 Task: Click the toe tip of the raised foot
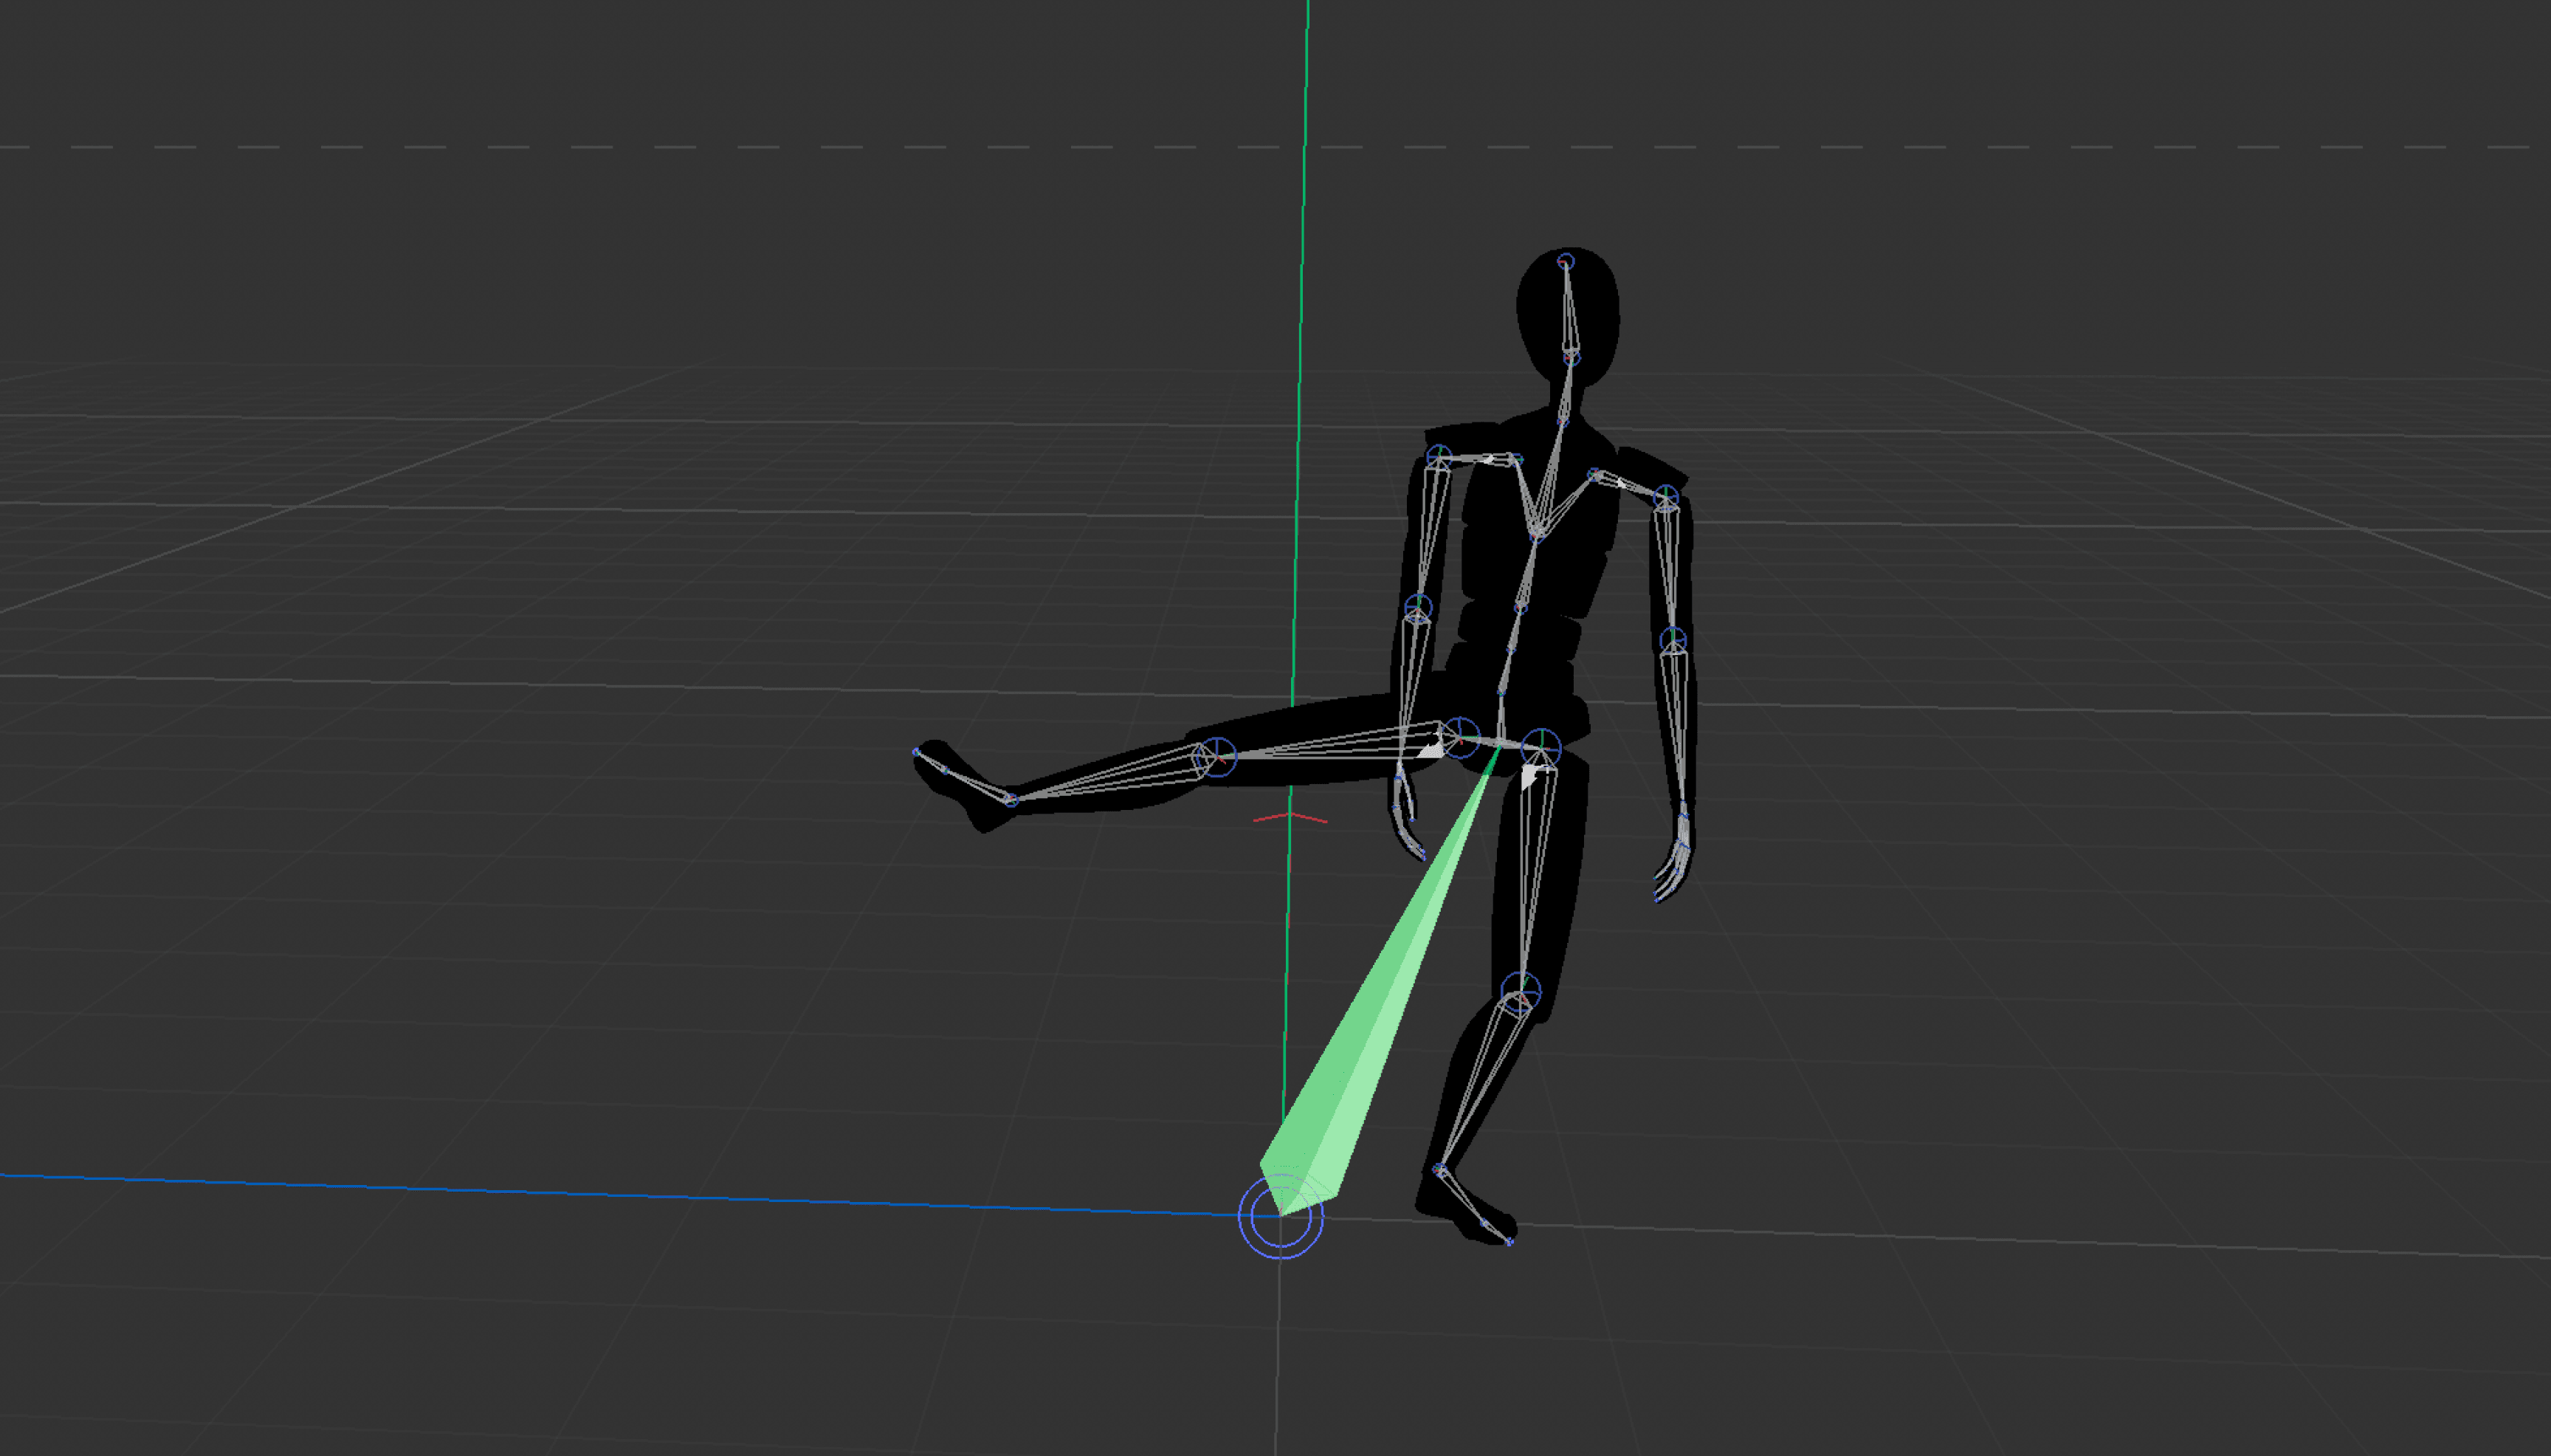pos(917,751)
